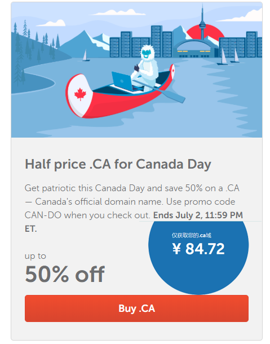The image size is (270, 344).
Task: Click the ¥ 84.72 price text
Action: (198, 249)
